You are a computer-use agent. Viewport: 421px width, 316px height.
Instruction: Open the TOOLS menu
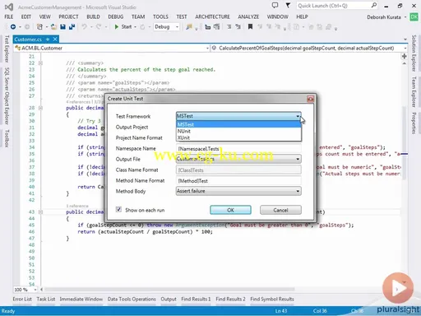(160, 17)
